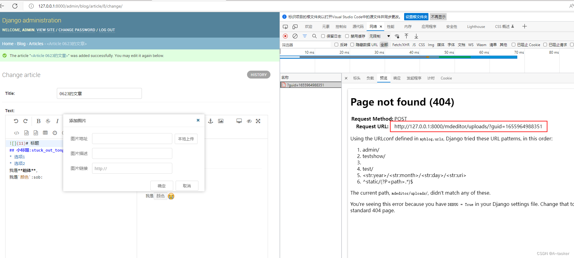
Task: Click the 图片描述 input field
Action: click(132, 153)
